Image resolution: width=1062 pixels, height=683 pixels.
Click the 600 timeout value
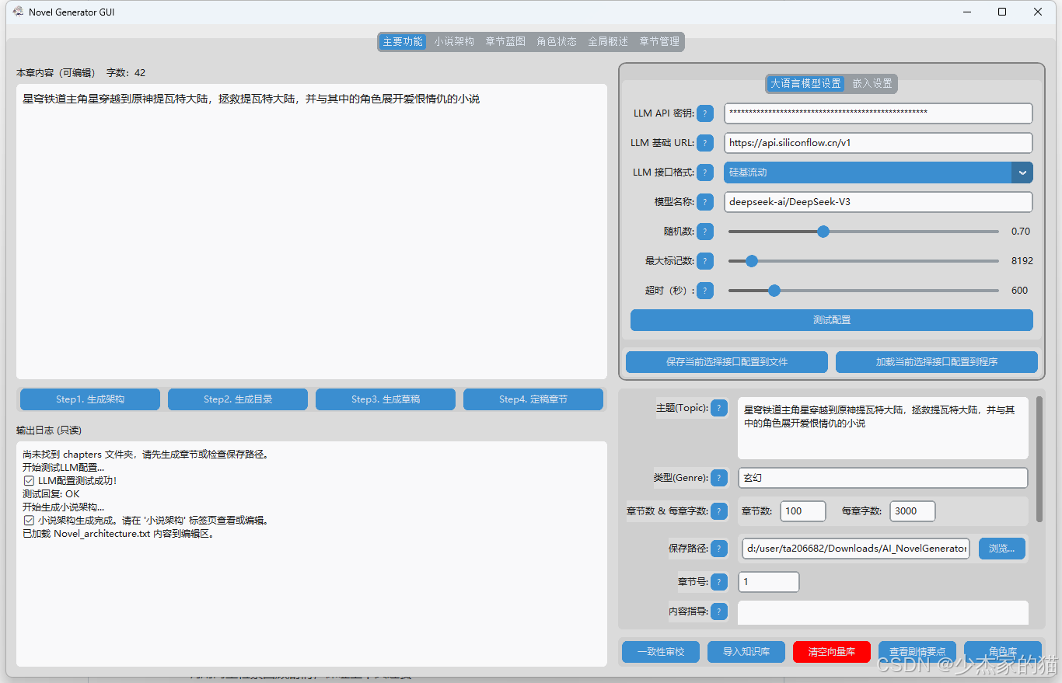(1019, 291)
